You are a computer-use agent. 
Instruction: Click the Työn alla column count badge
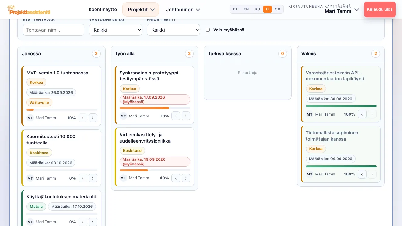(x=189, y=54)
